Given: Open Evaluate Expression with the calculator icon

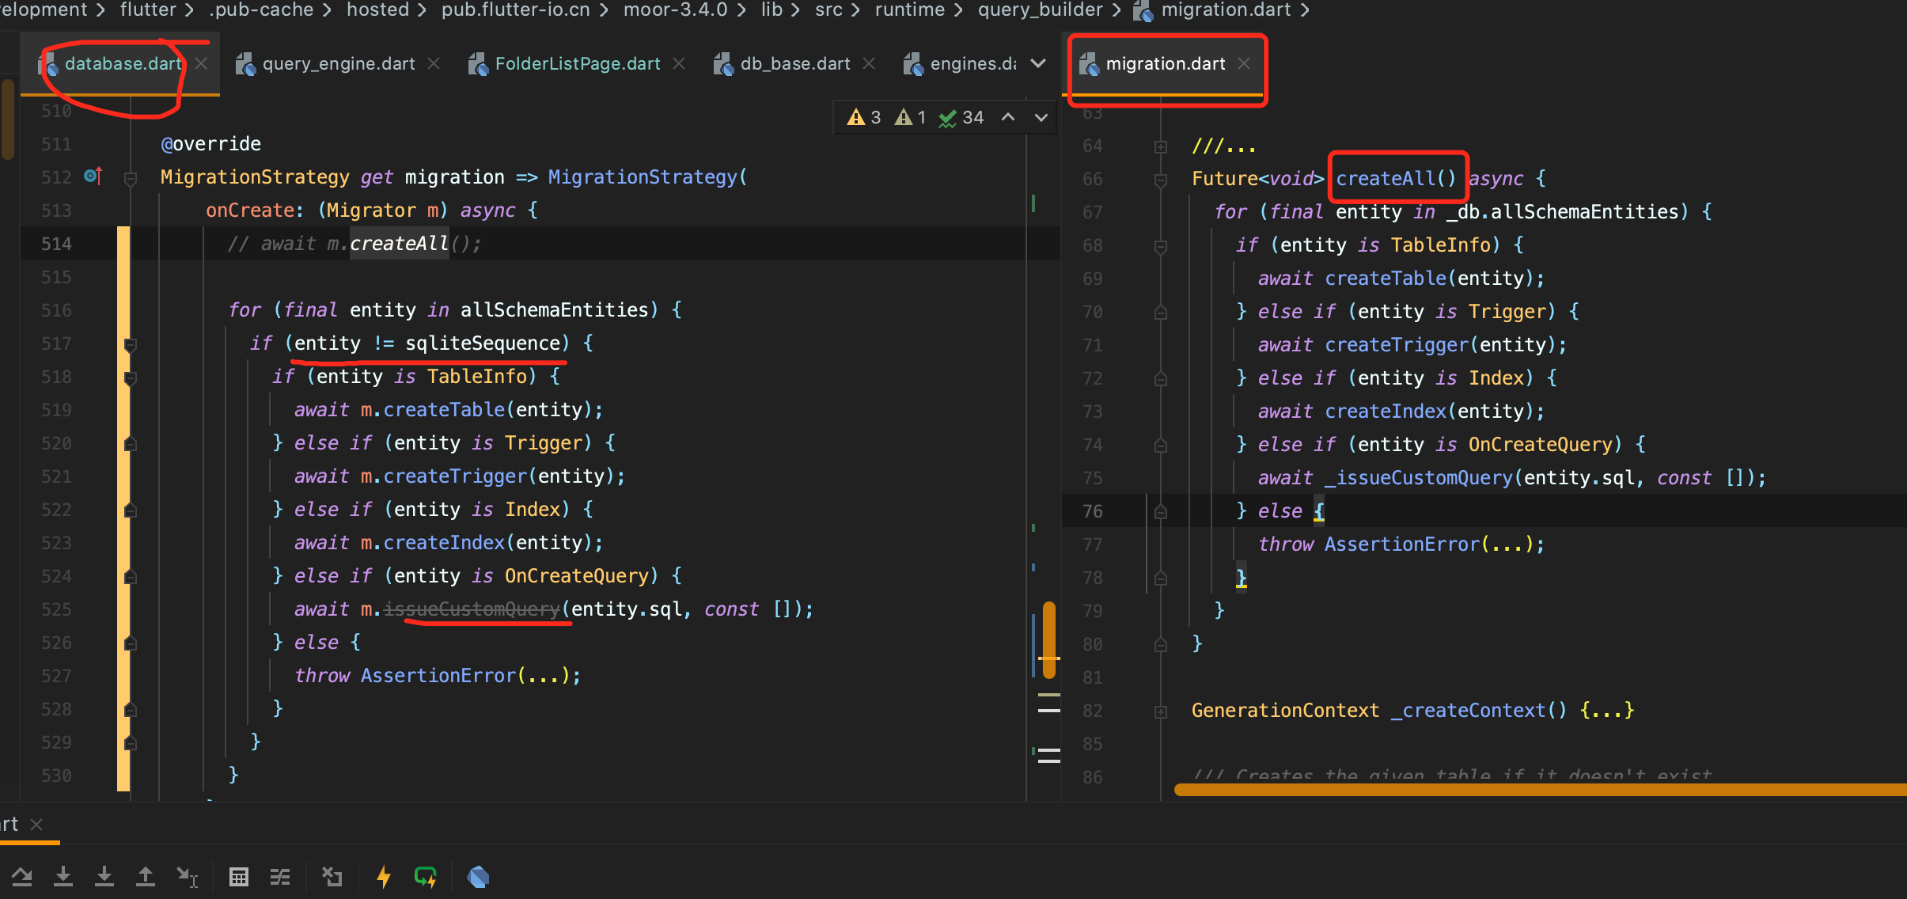Looking at the screenshot, I should (x=238, y=876).
